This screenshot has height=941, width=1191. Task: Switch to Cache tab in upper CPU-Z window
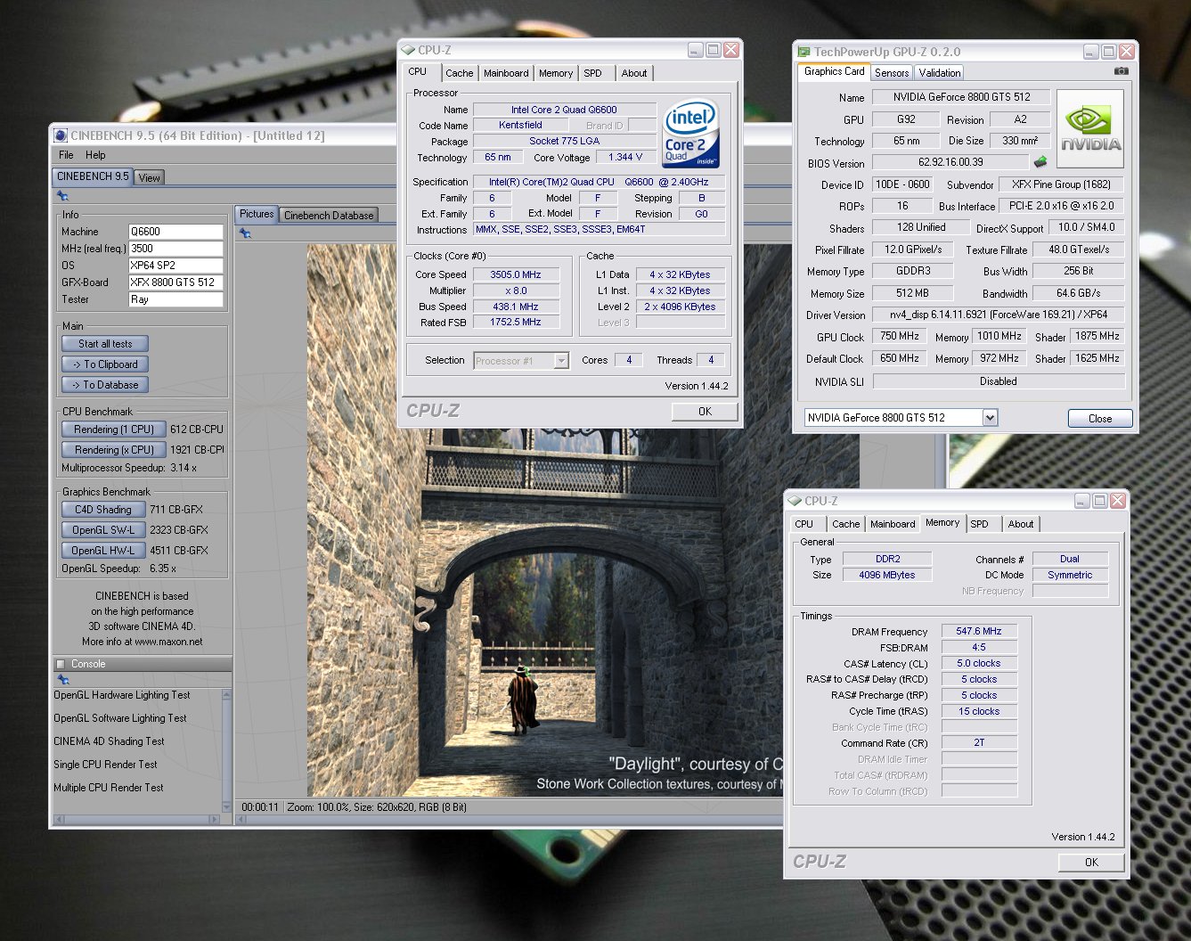point(460,73)
